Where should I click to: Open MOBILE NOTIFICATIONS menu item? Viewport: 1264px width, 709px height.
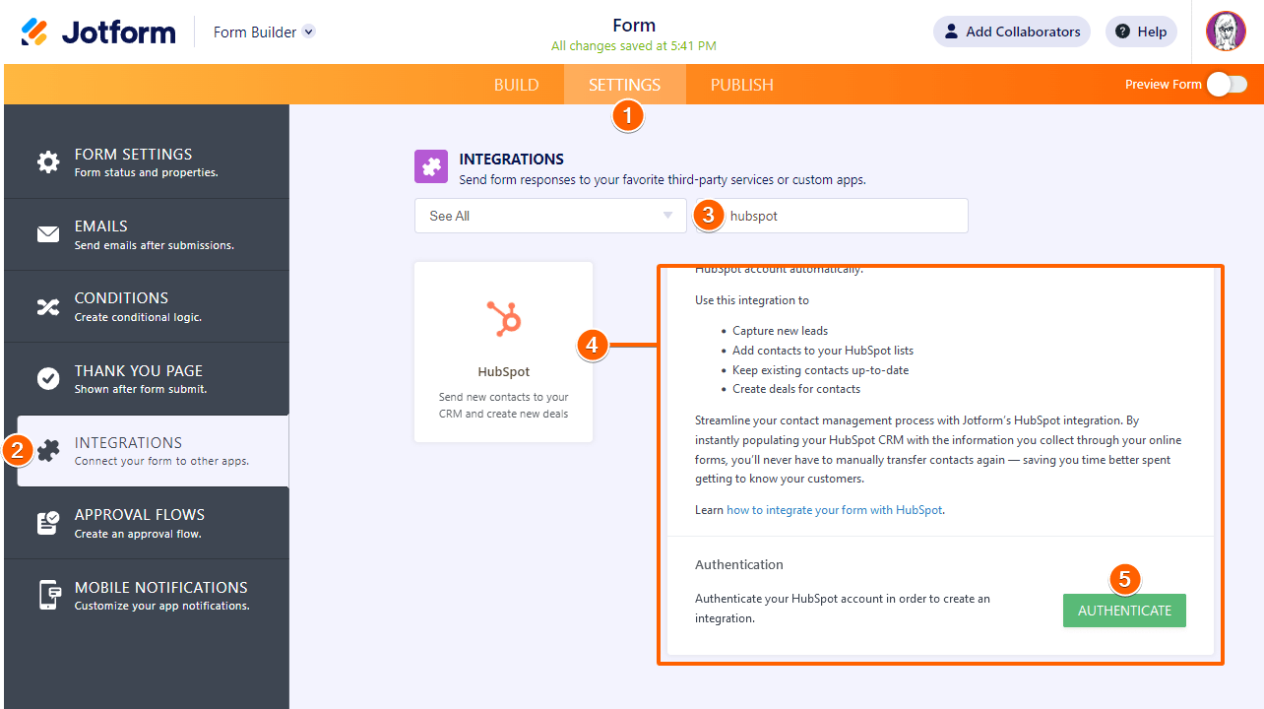(x=147, y=595)
